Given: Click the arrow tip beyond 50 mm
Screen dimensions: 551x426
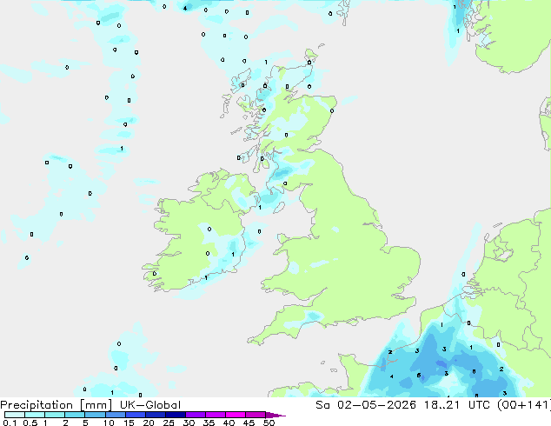Looking at the screenshot, I should point(275,416).
